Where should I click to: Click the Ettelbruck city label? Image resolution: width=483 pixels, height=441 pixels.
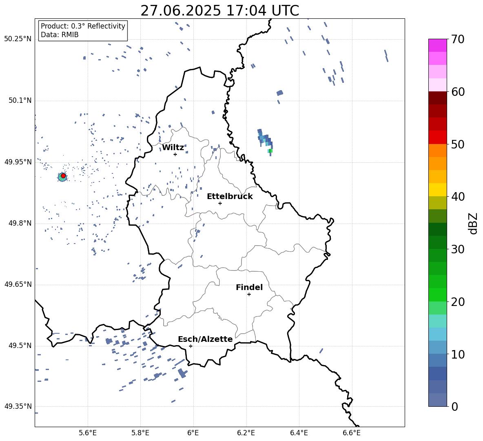pos(230,197)
